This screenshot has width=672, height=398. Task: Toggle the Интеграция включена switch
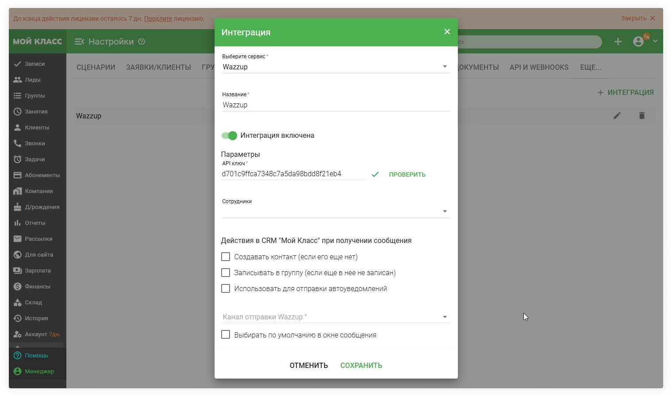(229, 136)
